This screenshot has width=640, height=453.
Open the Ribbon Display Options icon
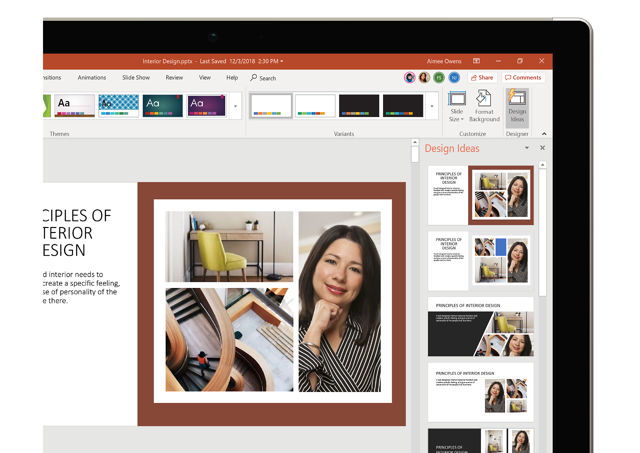pyautogui.click(x=476, y=61)
